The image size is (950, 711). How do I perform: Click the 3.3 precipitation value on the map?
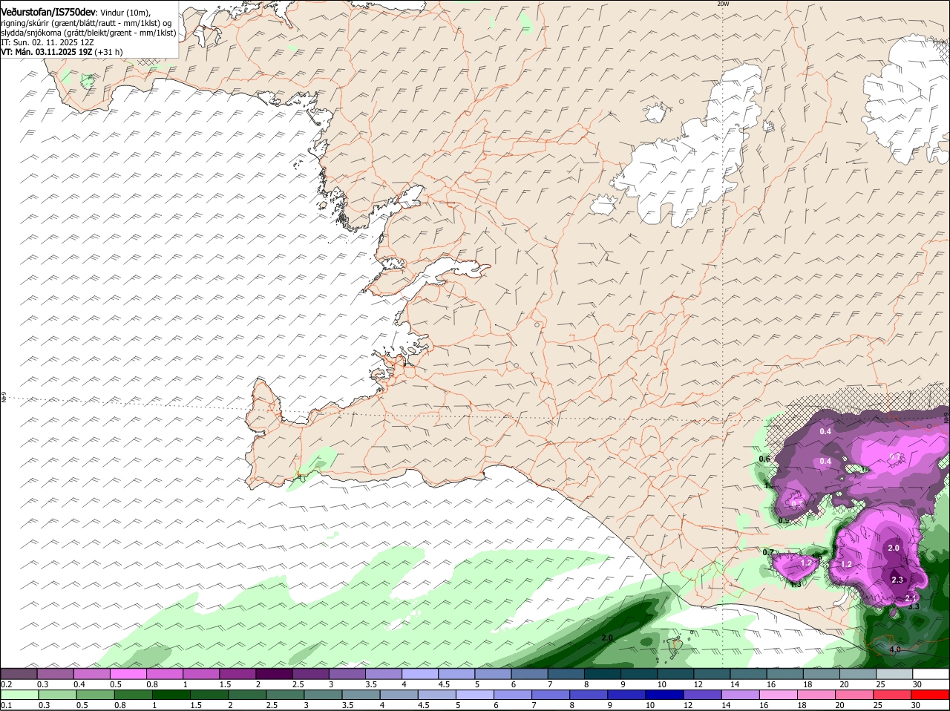914,606
